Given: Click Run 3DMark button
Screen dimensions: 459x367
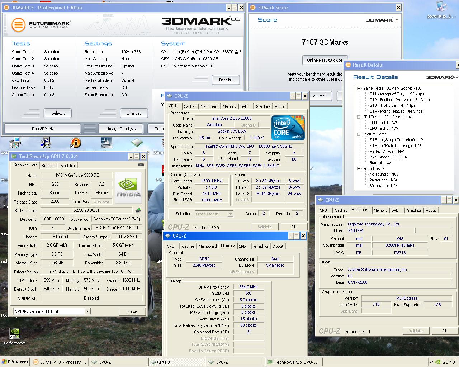Looking at the screenshot, I should [42, 129].
